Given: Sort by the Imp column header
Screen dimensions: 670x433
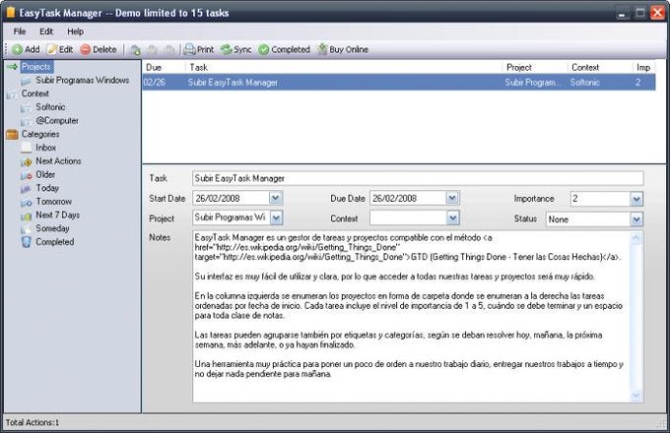Looking at the screenshot, I should pyautogui.click(x=643, y=67).
